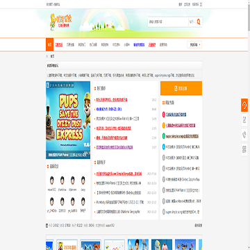Open the blue bold navigation menu item
250x250 pixels.
139,44
